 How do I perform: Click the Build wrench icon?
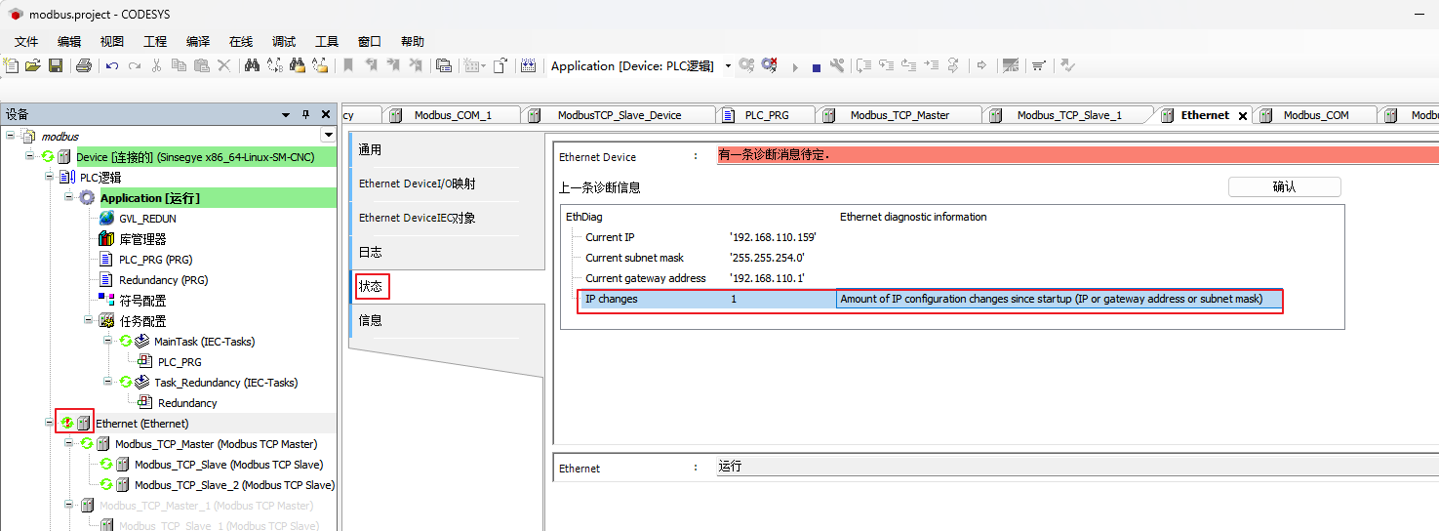coord(837,65)
